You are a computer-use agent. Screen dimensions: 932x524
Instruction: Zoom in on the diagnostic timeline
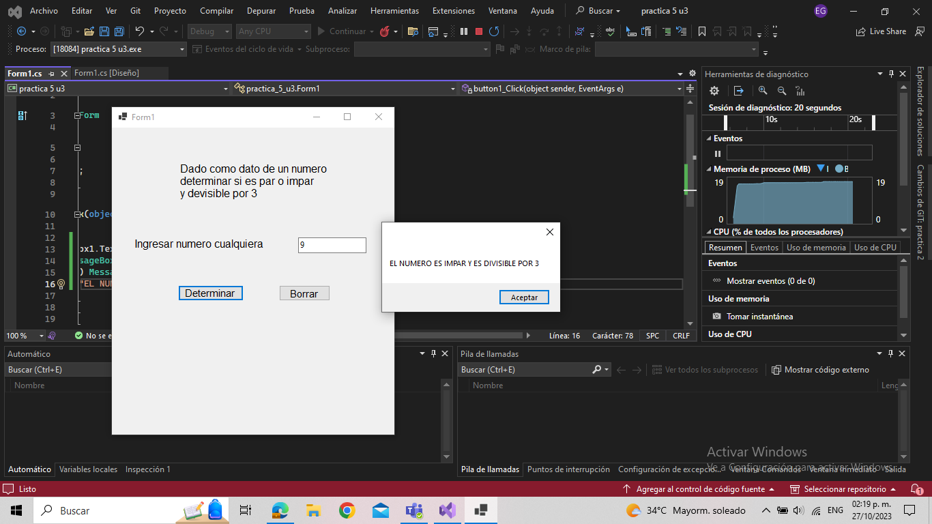(x=763, y=91)
